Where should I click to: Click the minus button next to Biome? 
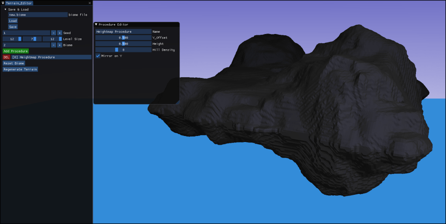tap(54, 45)
